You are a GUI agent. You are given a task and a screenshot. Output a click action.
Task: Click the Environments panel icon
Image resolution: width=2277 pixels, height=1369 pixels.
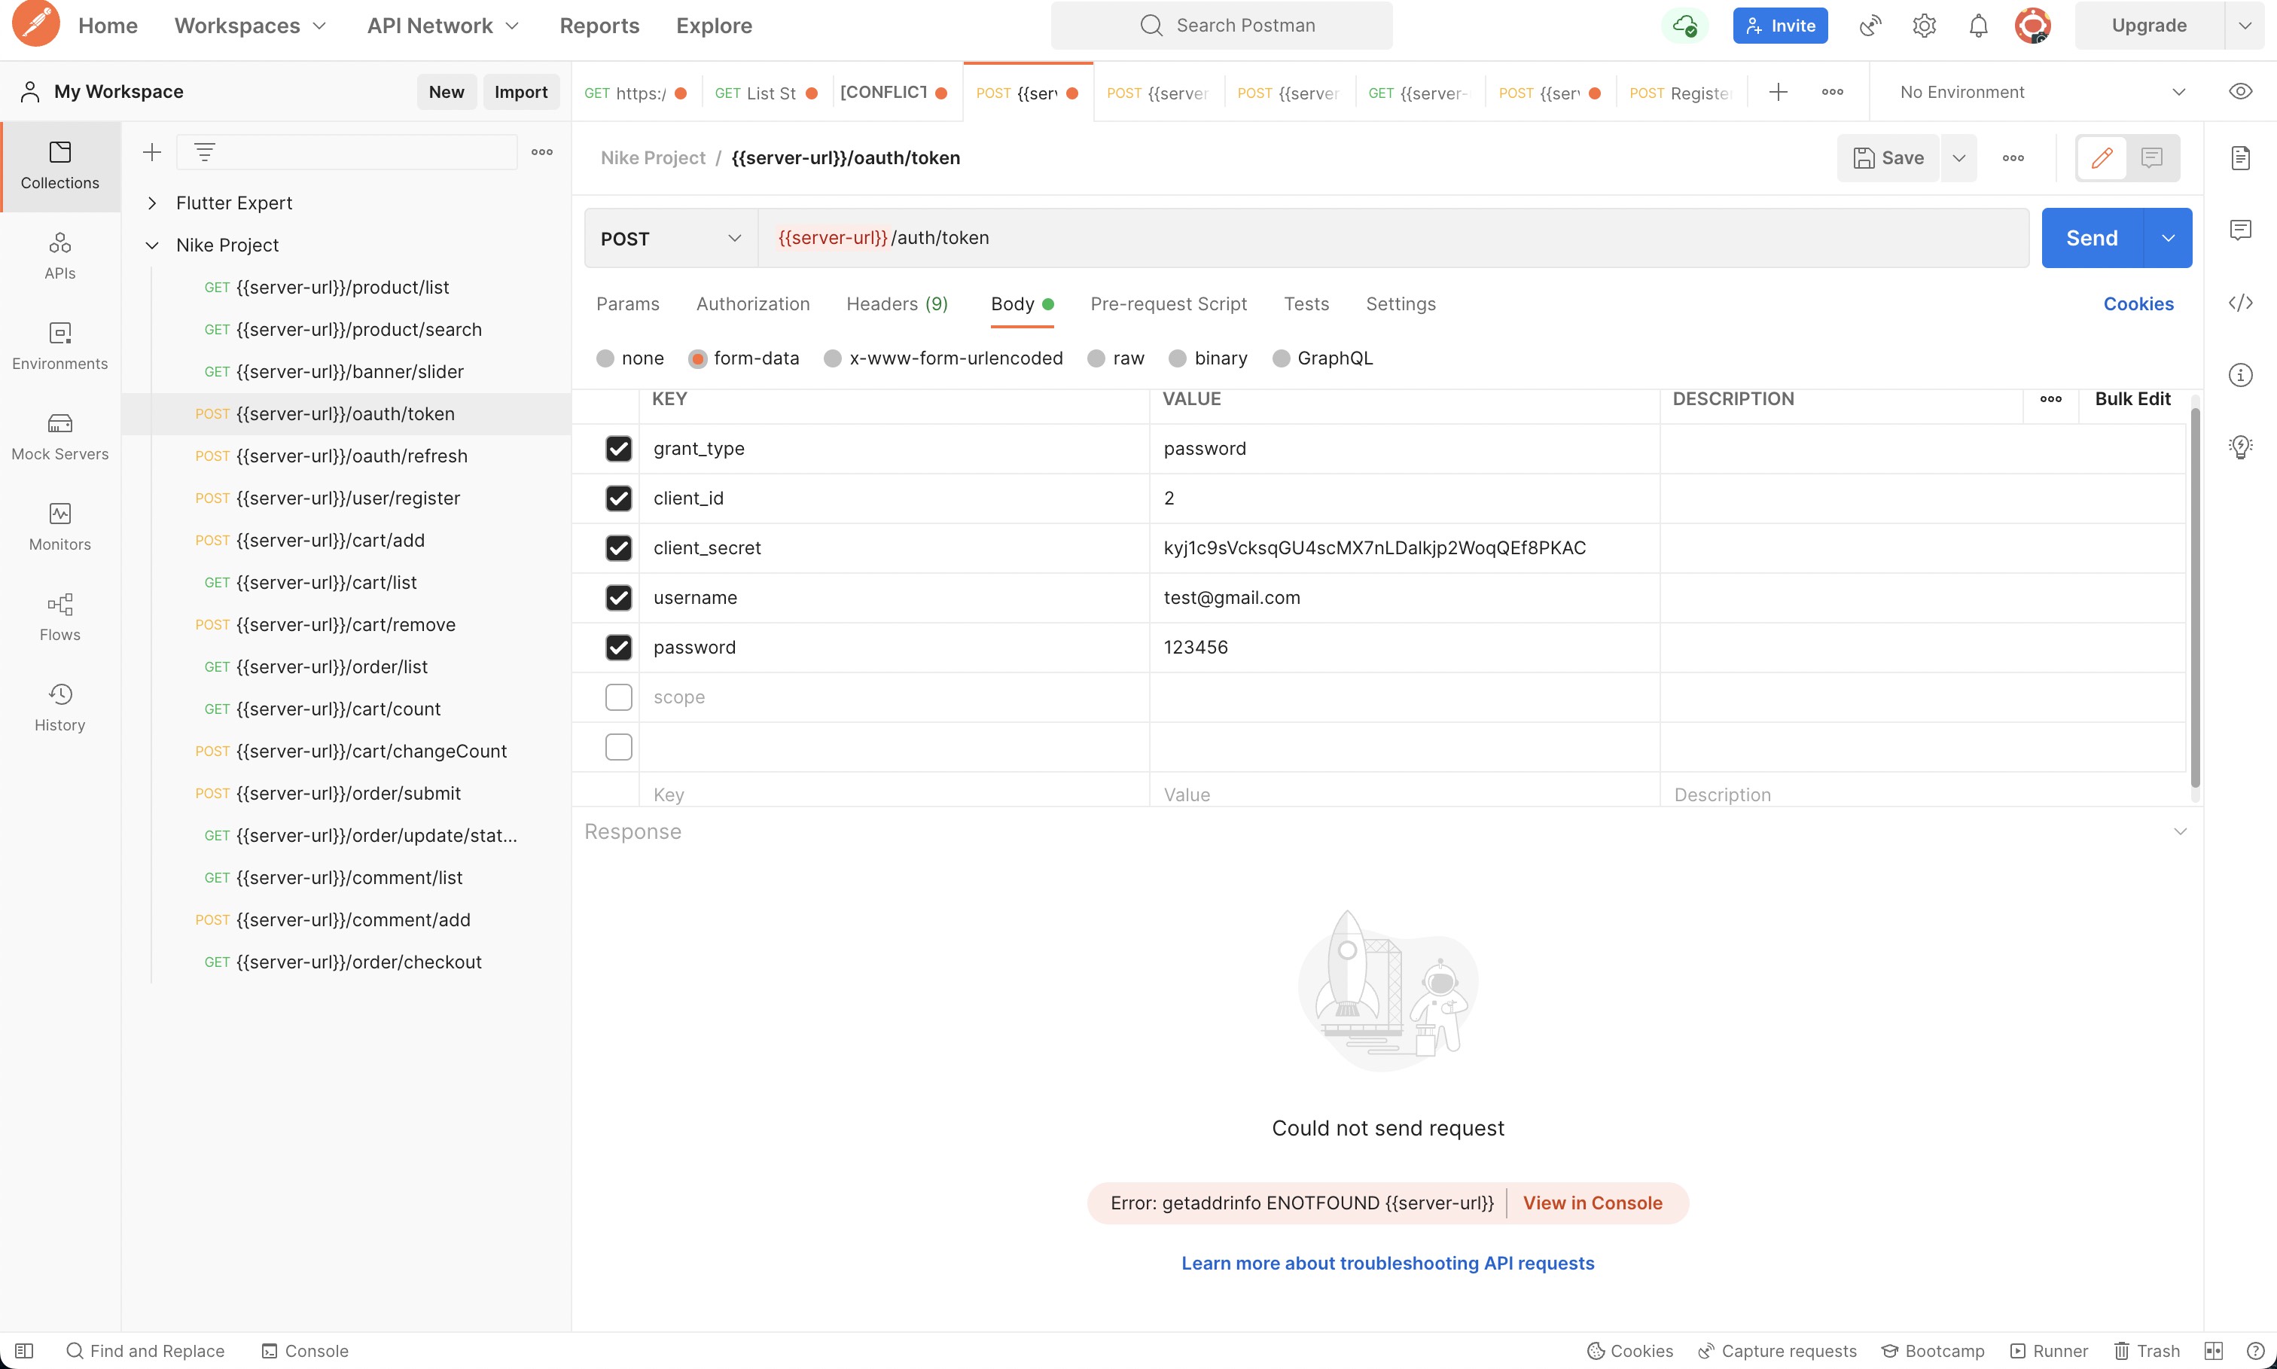[x=60, y=346]
